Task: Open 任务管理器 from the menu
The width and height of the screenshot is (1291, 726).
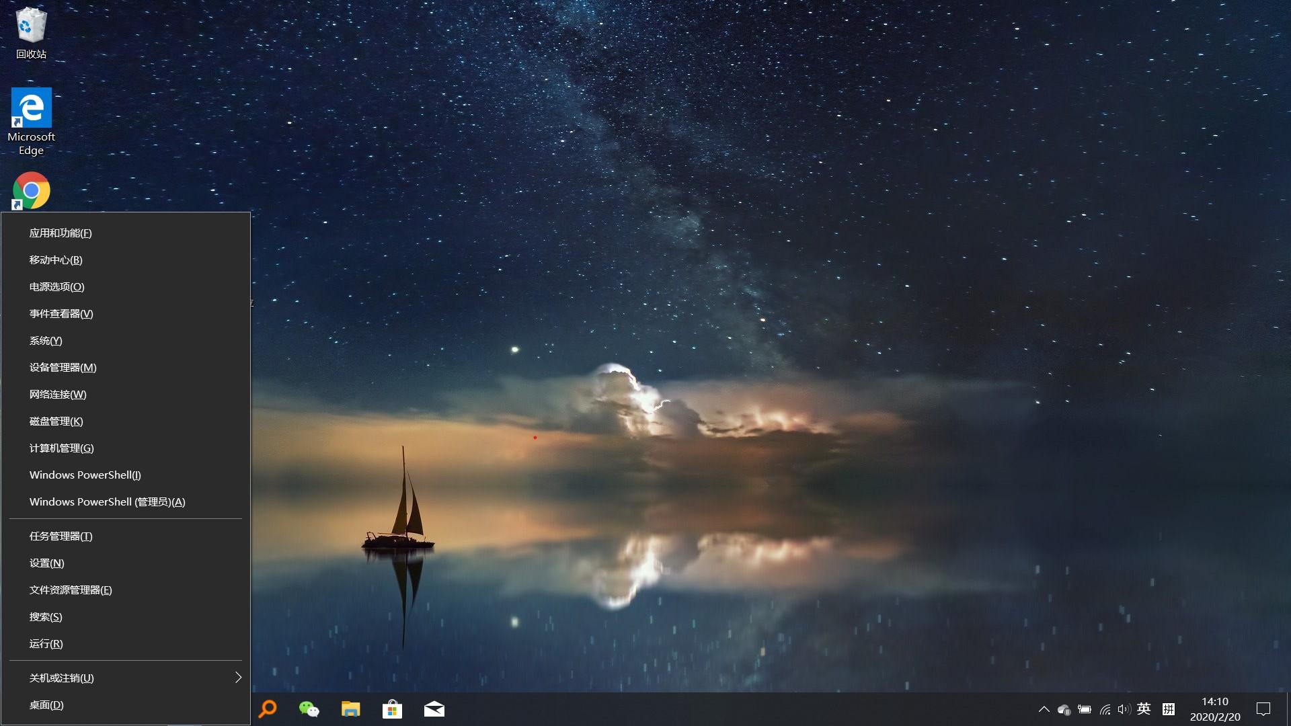Action: 59,536
